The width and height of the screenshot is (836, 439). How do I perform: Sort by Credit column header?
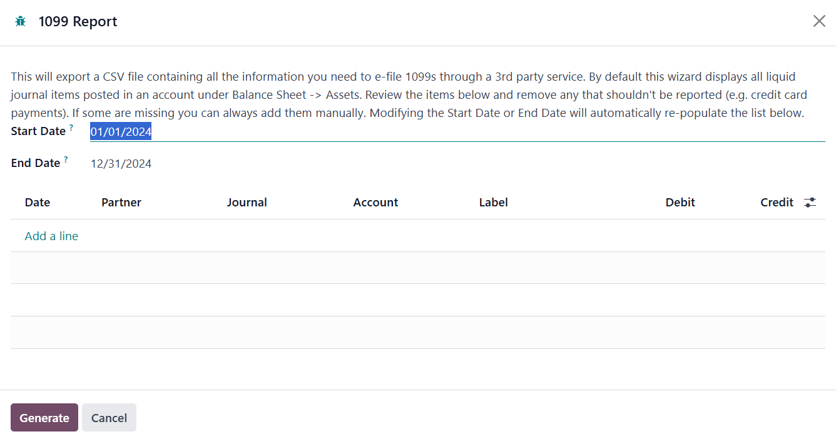pyautogui.click(x=777, y=203)
